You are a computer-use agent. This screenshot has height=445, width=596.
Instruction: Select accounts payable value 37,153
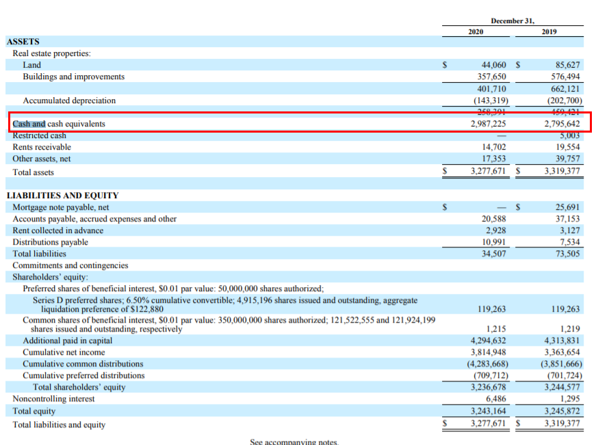567,219
